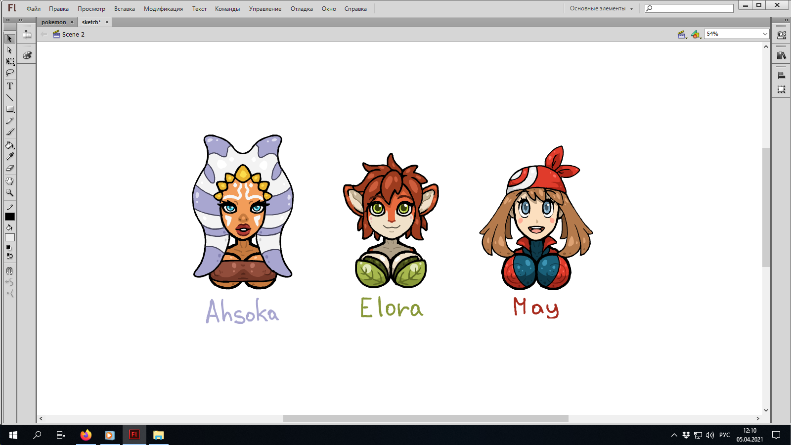Open File Explorer from the taskbar
The width and height of the screenshot is (791, 445).
click(x=158, y=435)
